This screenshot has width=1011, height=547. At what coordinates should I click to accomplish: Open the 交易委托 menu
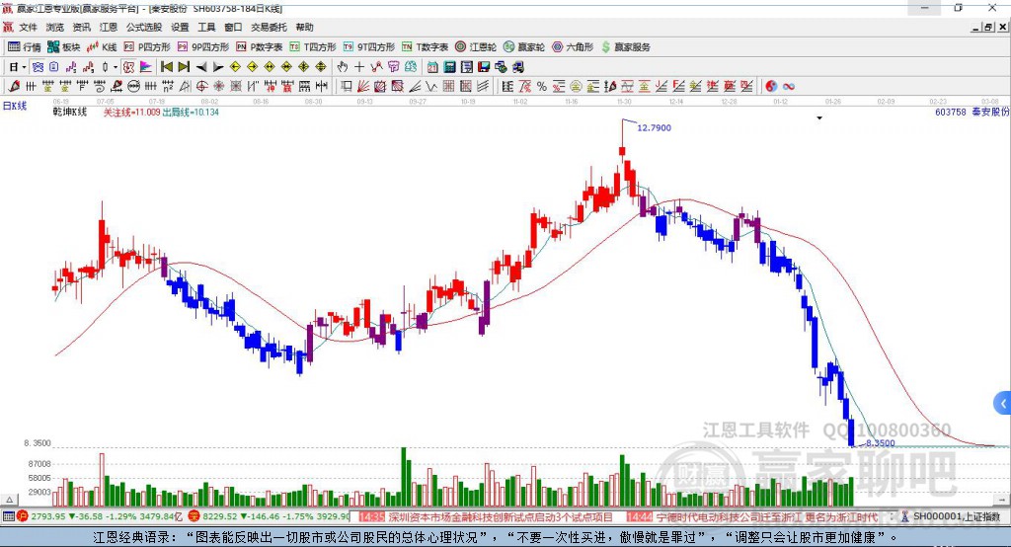pos(269,27)
